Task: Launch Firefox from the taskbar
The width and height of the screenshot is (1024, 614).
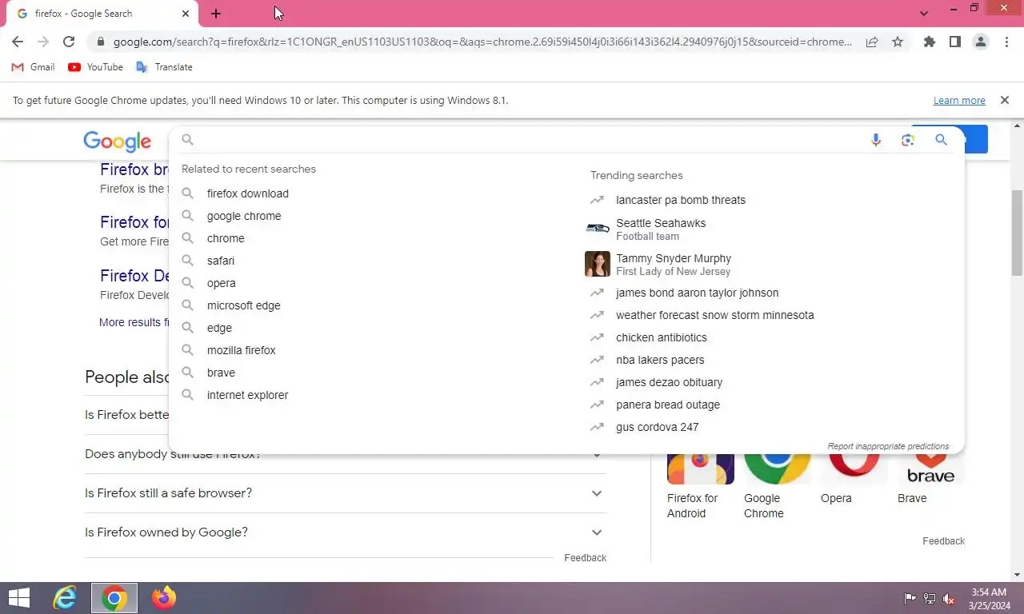Action: click(x=164, y=598)
